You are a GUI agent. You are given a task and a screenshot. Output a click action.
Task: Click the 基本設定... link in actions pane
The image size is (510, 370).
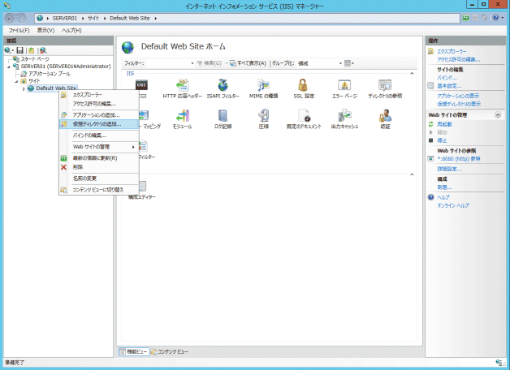(449, 86)
